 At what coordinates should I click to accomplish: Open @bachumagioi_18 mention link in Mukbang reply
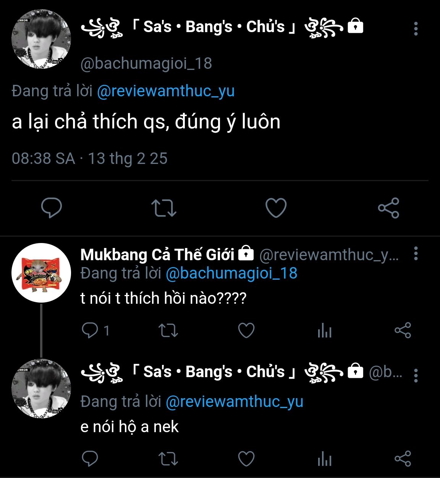pyautogui.click(x=231, y=273)
